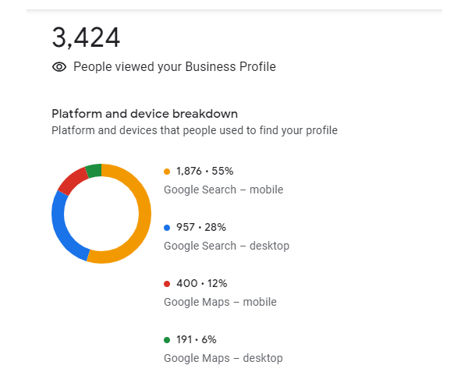This screenshot has width=468, height=390.
Task: Select the red donut chart segment
Action: pos(72,182)
